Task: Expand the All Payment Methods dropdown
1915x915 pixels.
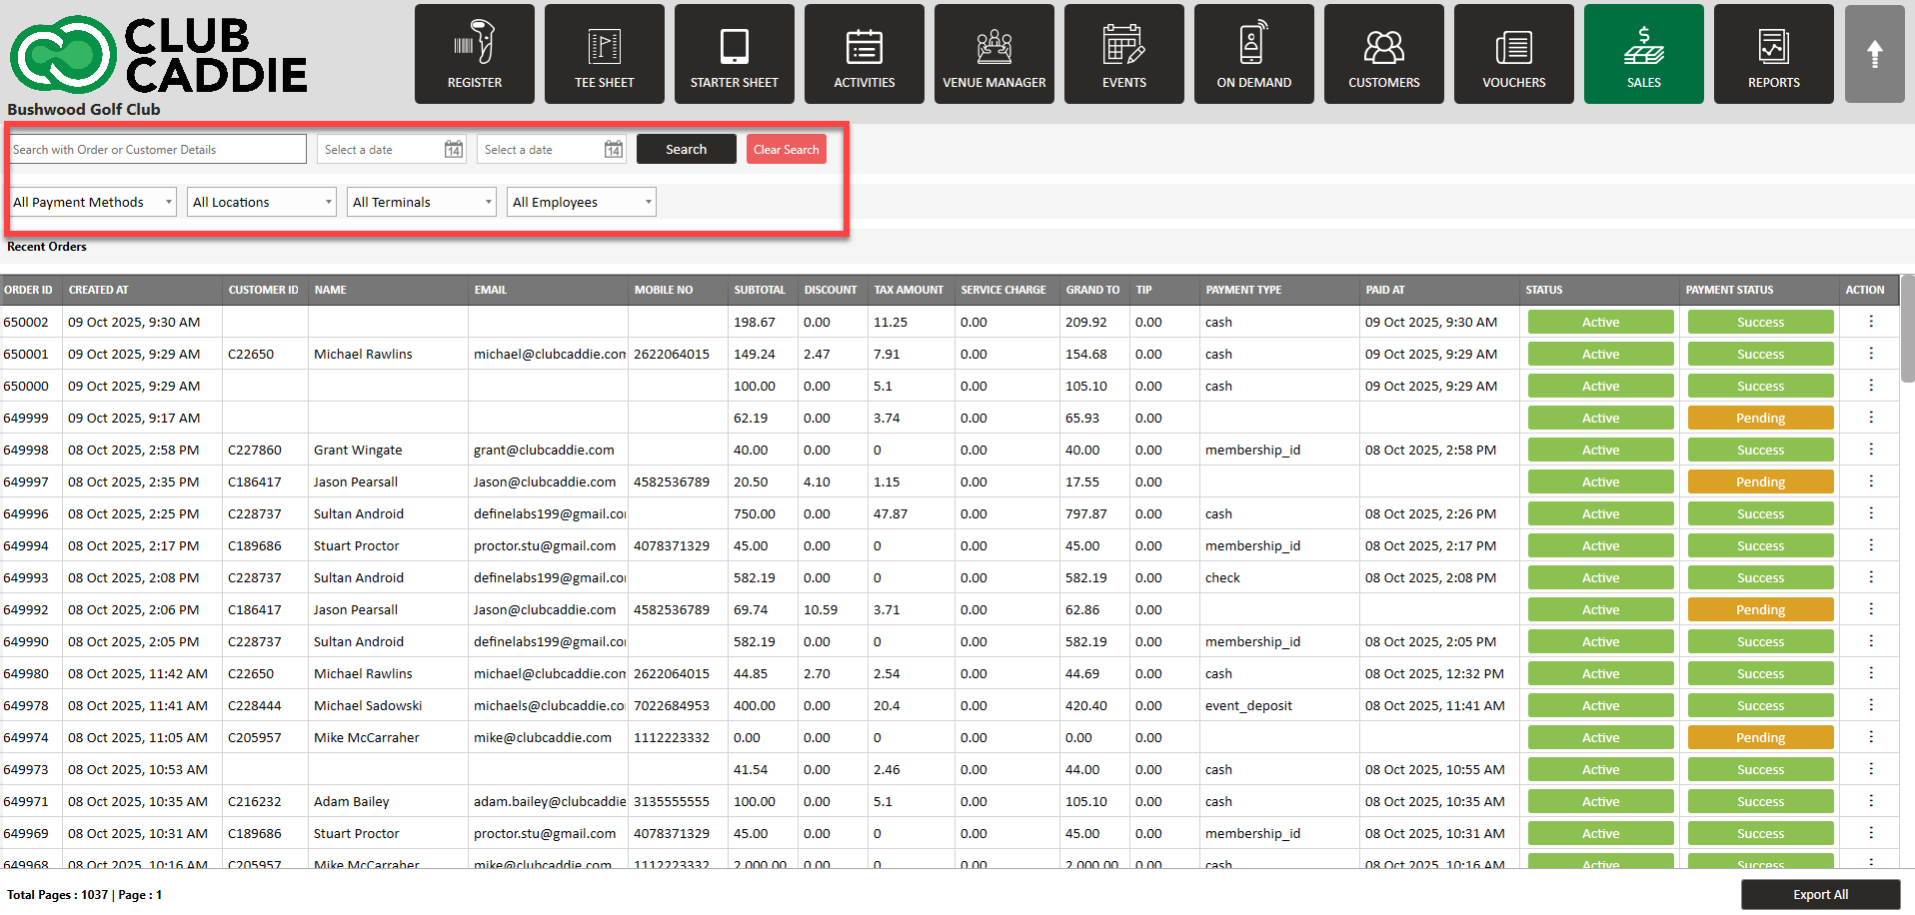Action: tap(93, 203)
